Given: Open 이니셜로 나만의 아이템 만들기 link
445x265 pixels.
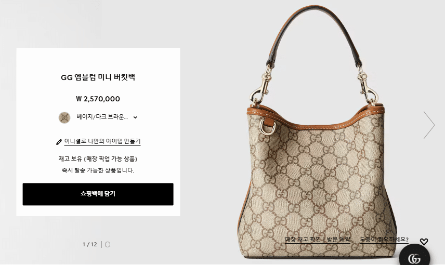Looking at the screenshot, I should [102, 141].
